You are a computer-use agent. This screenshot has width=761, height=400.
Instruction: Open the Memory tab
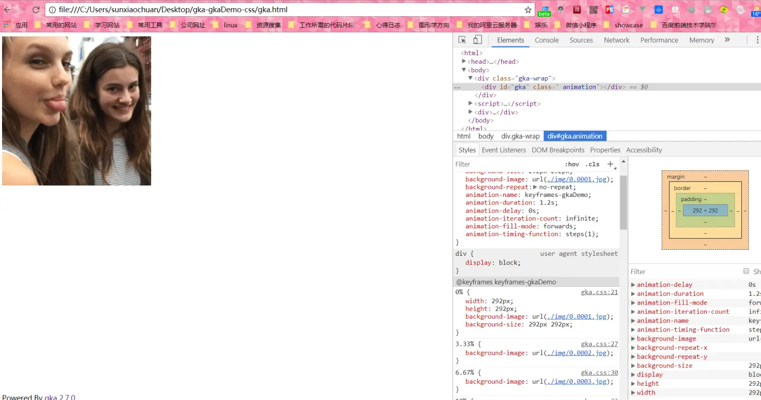tap(702, 40)
